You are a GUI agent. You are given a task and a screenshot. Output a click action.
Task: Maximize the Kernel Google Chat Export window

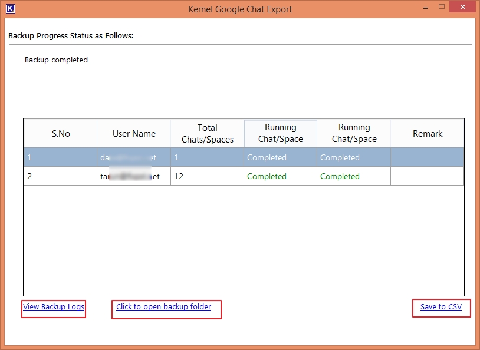click(442, 6)
